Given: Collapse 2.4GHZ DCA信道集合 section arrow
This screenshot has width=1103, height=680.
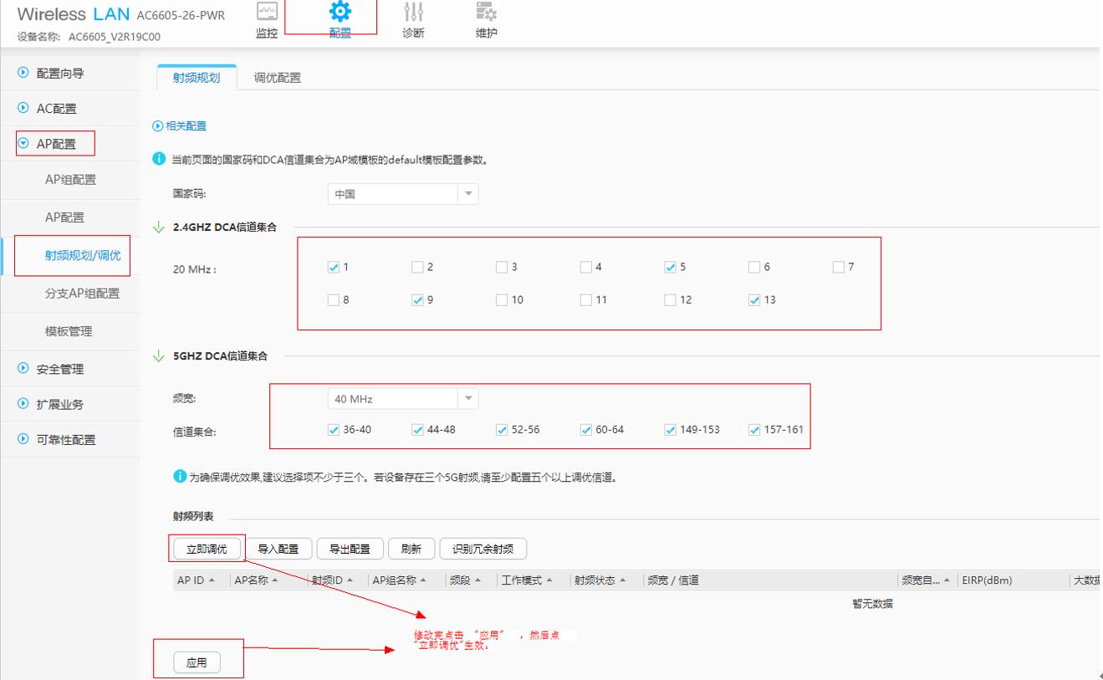Looking at the screenshot, I should (x=159, y=227).
